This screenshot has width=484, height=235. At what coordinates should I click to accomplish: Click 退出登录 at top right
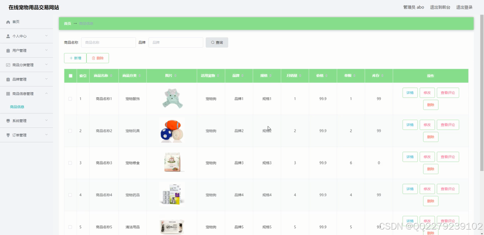[x=464, y=7]
